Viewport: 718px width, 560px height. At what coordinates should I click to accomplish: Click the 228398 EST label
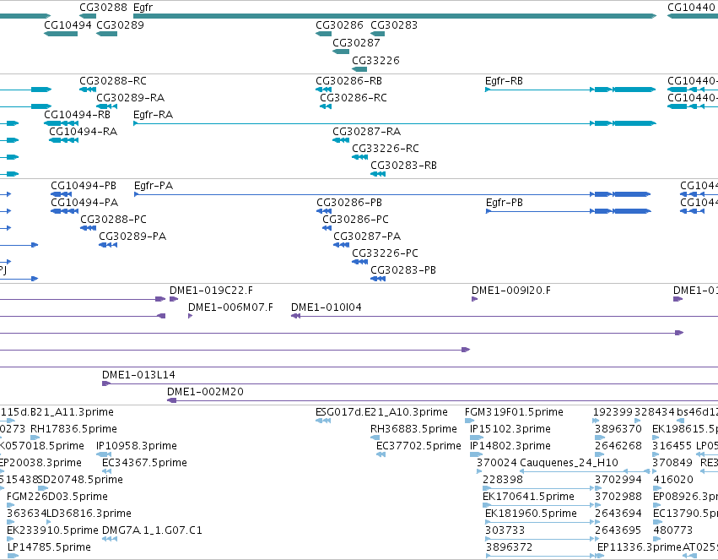(x=502, y=480)
